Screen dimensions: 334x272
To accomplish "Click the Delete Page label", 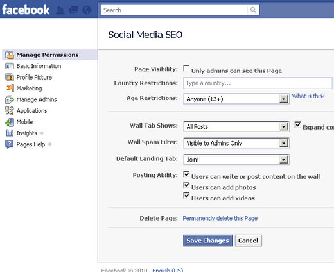I will pyautogui.click(x=159, y=218).
